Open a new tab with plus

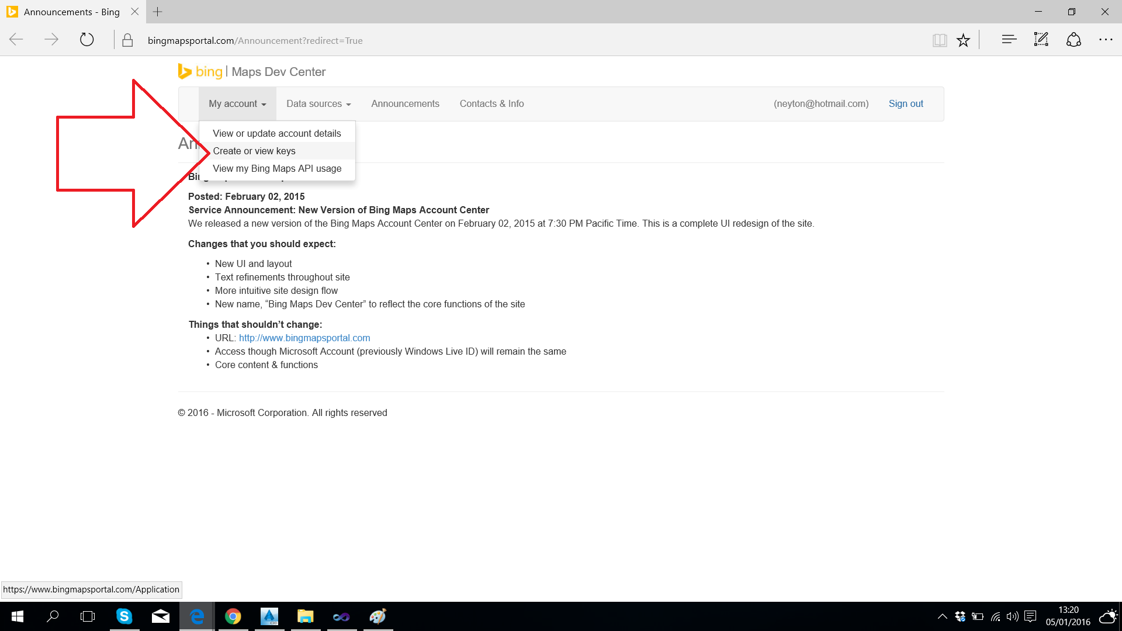pyautogui.click(x=157, y=12)
